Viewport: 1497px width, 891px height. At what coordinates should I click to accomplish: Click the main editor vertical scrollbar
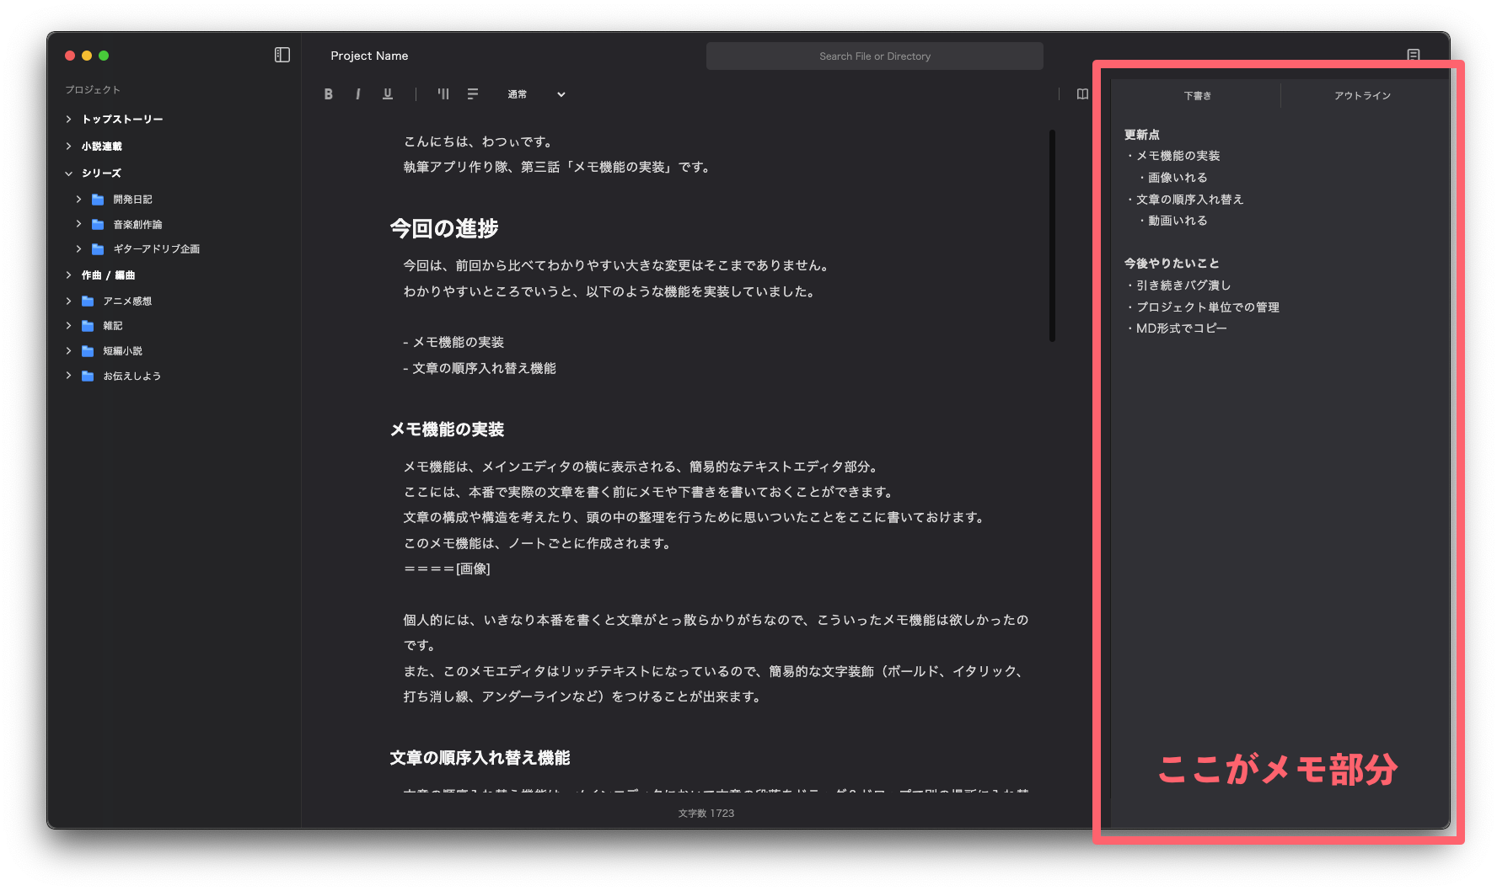coord(1052,236)
